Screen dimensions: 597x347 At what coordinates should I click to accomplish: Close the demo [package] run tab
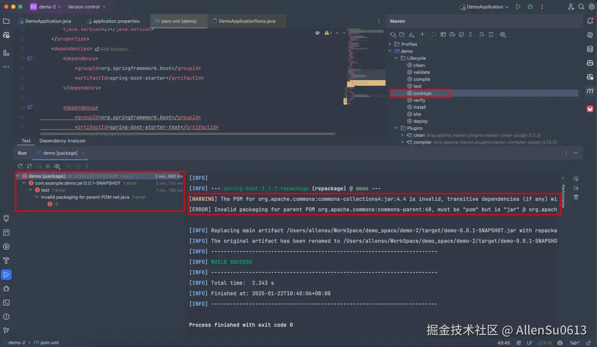83,153
